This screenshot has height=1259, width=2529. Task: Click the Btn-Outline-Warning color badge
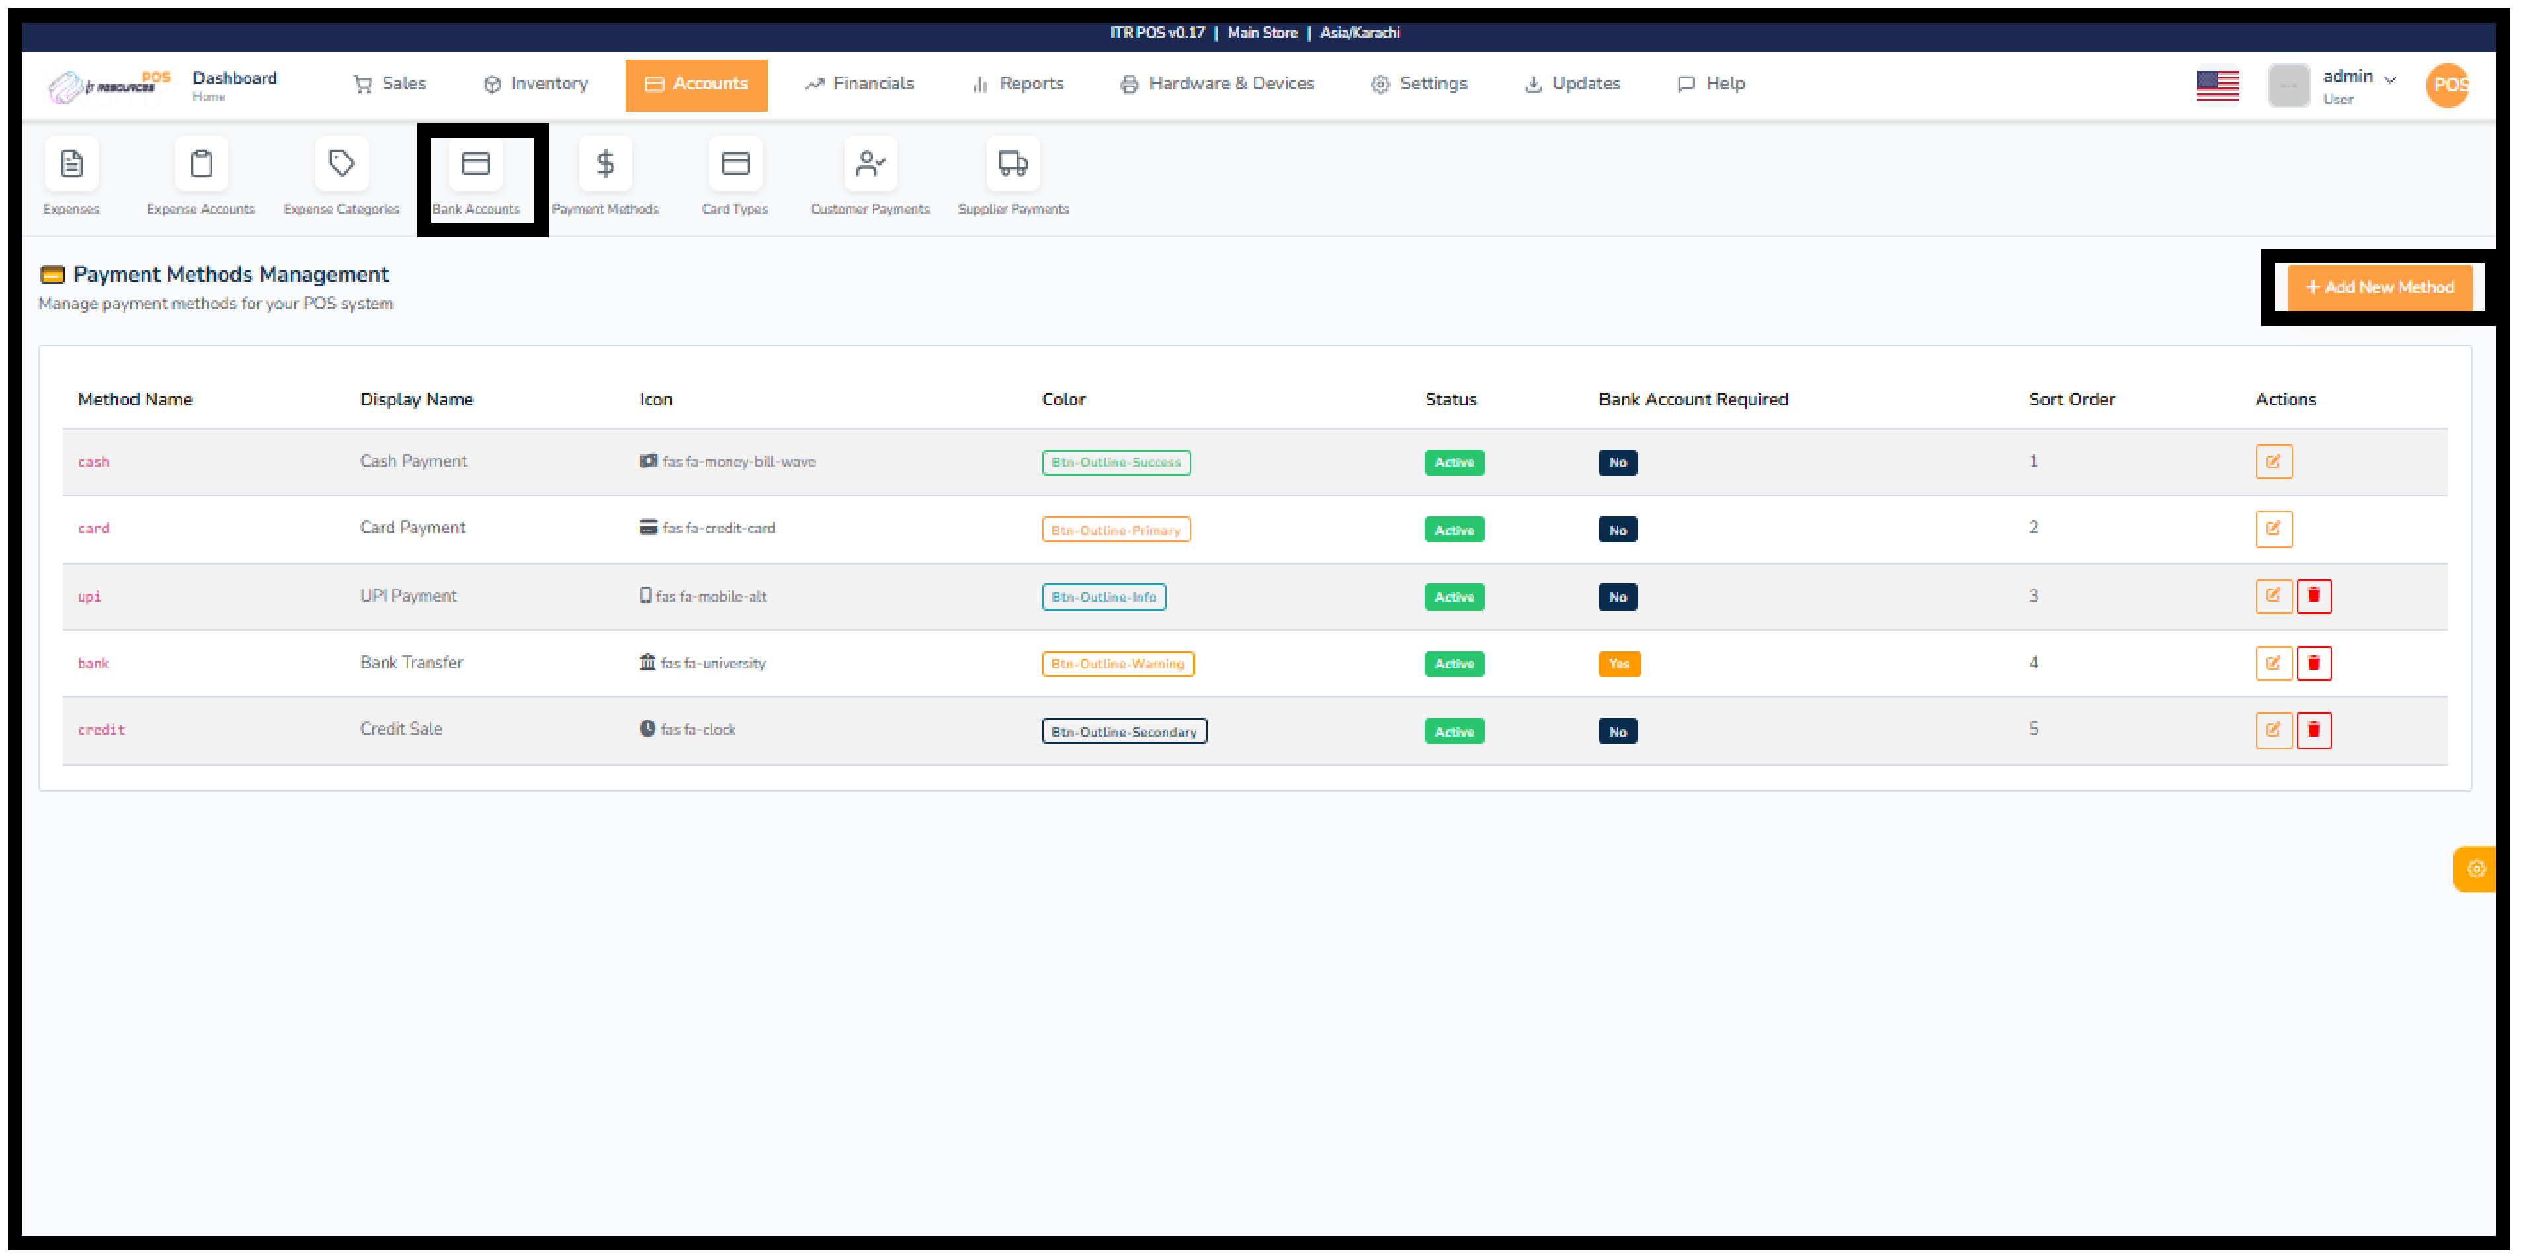[1117, 663]
